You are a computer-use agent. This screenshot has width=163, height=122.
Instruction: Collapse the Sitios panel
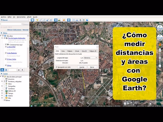[x=1, y=33]
